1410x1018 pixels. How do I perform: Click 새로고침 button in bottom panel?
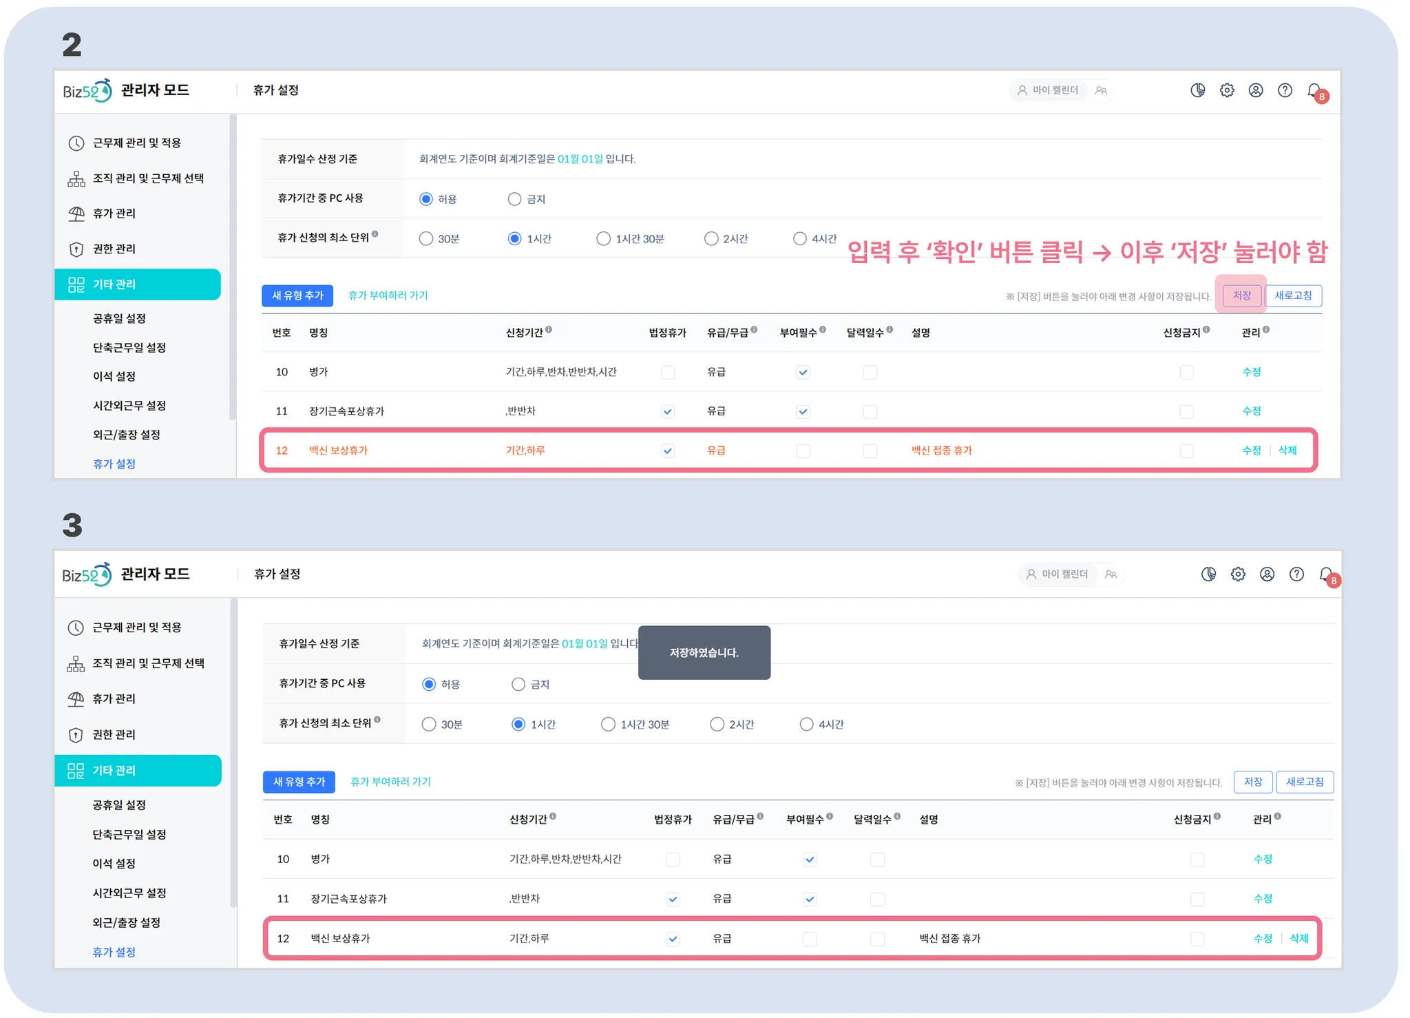point(1305,782)
